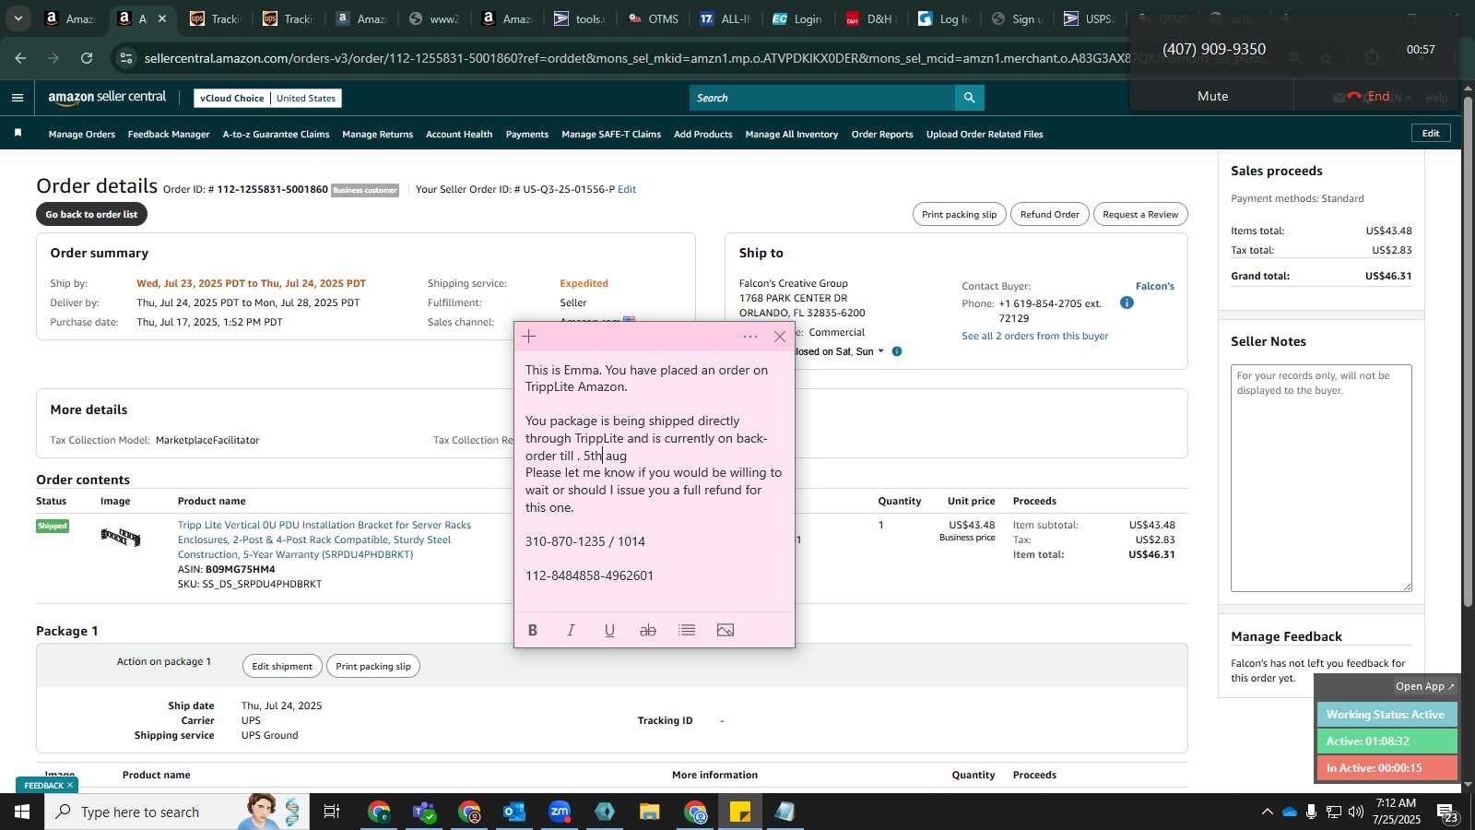Go back in browser

coord(20,58)
